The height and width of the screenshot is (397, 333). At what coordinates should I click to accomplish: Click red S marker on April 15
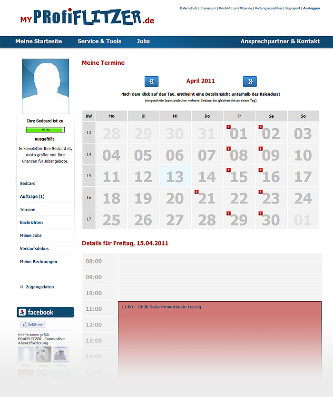pos(228,170)
